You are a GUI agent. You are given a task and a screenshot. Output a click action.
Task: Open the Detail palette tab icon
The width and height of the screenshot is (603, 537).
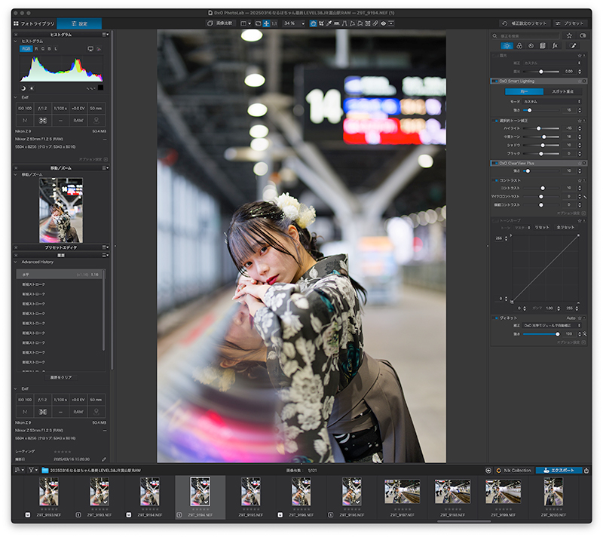[x=531, y=46]
